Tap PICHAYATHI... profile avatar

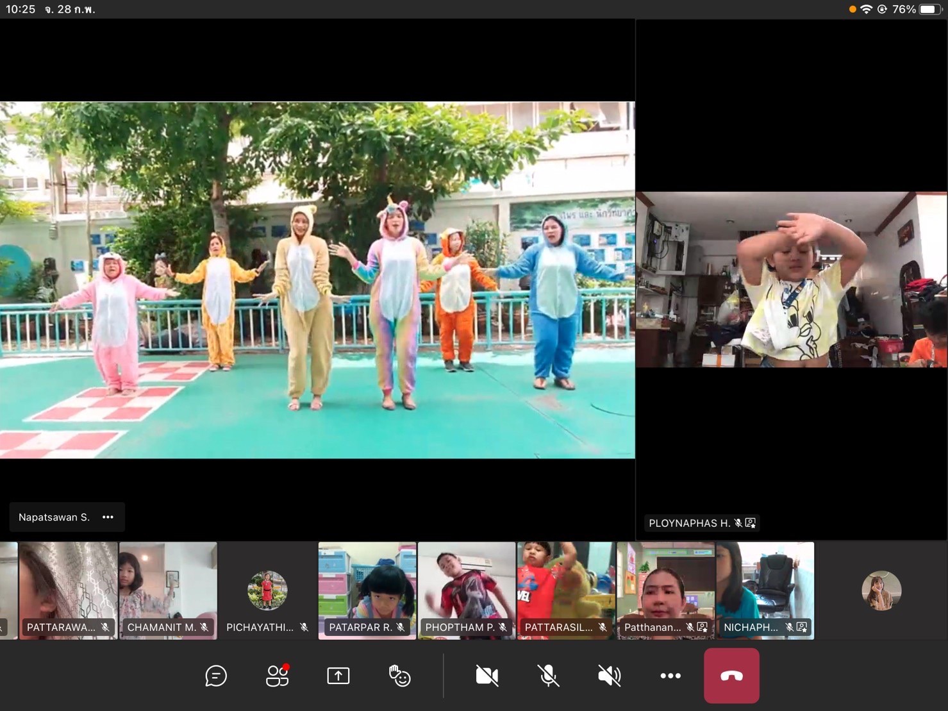(x=267, y=590)
